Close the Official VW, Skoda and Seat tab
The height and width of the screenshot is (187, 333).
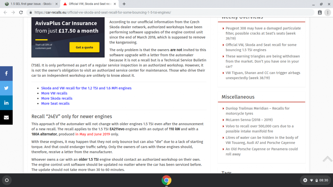(115, 4)
